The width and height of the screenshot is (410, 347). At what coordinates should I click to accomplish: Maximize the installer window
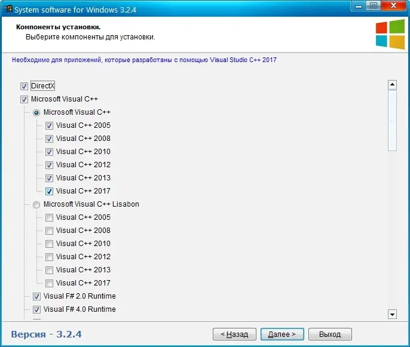(x=374, y=6)
